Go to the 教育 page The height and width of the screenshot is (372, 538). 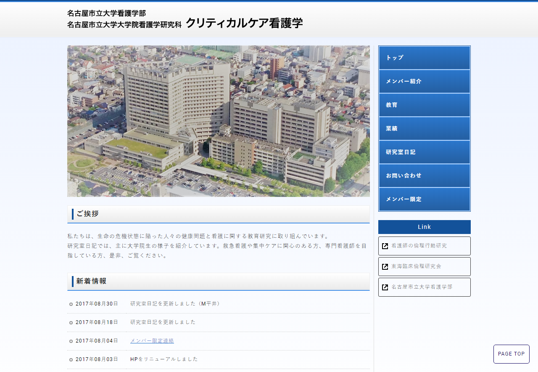[x=425, y=105]
